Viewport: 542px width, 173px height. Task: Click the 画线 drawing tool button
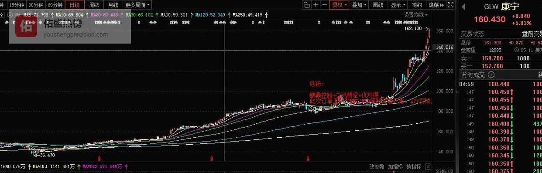tap(378, 5)
